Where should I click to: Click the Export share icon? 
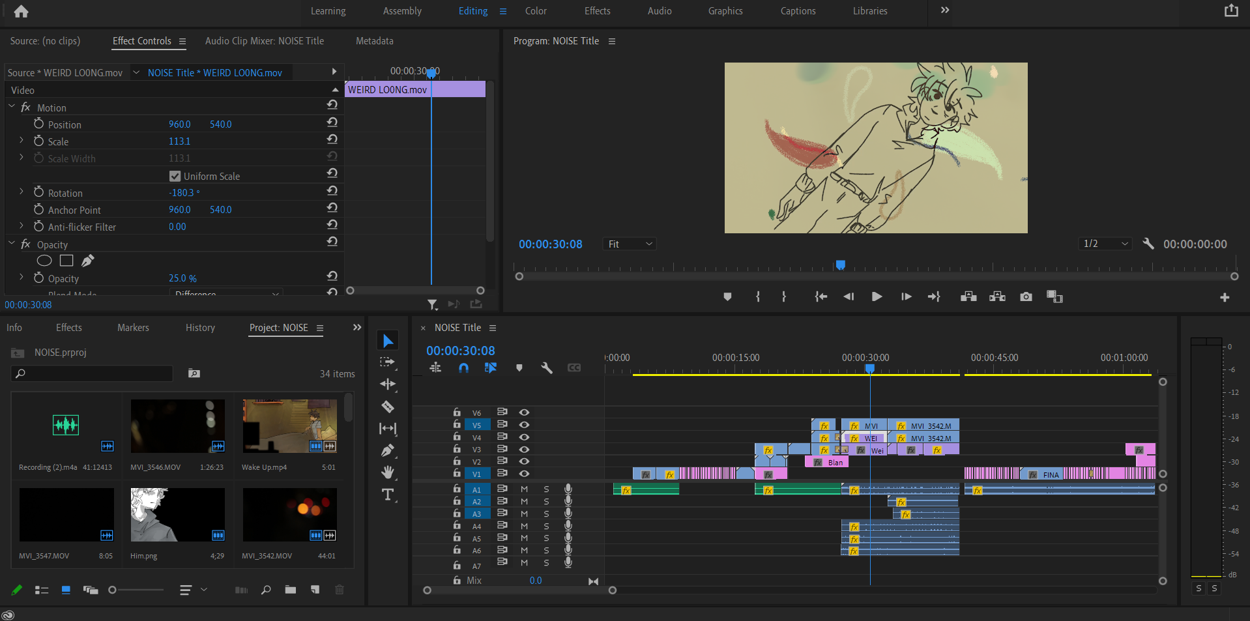[1231, 10]
